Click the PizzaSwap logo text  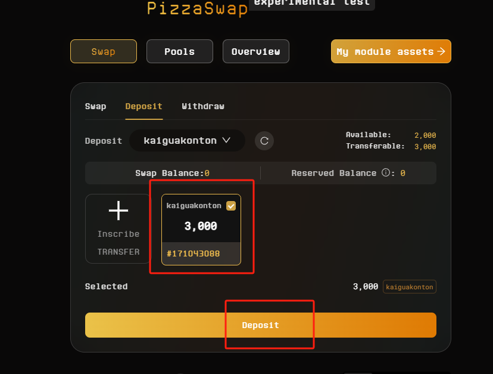click(197, 8)
